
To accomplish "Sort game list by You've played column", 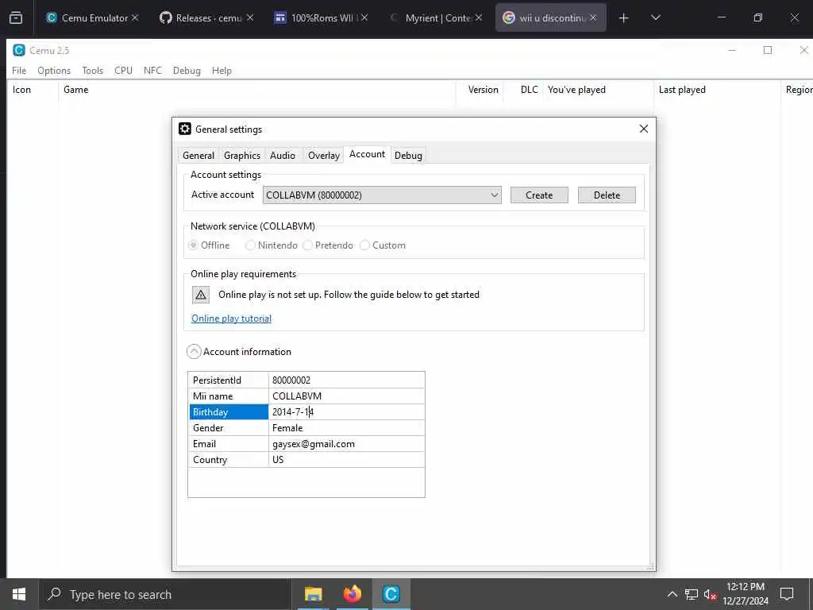I will coord(599,90).
